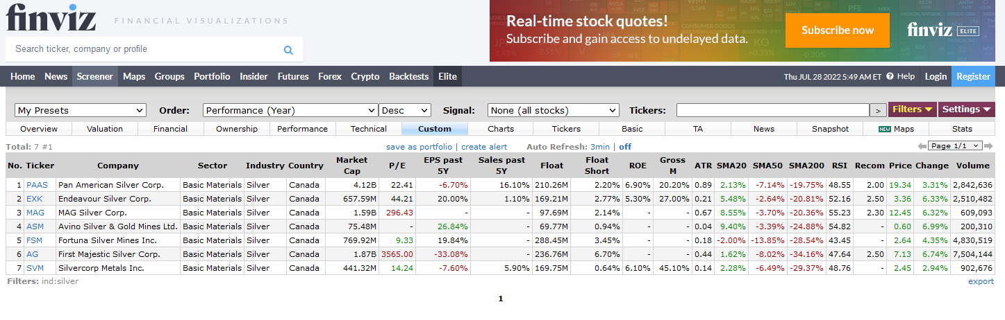Open EXK ticker link
1005x320 pixels.
tap(35, 199)
